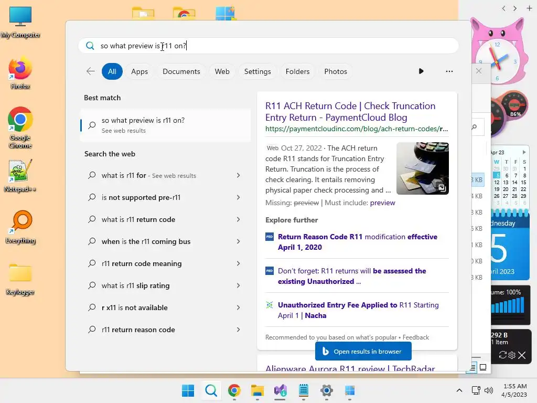Select suggestion 'r11 return code meaning'
The image size is (537, 403).
pyautogui.click(x=142, y=263)
